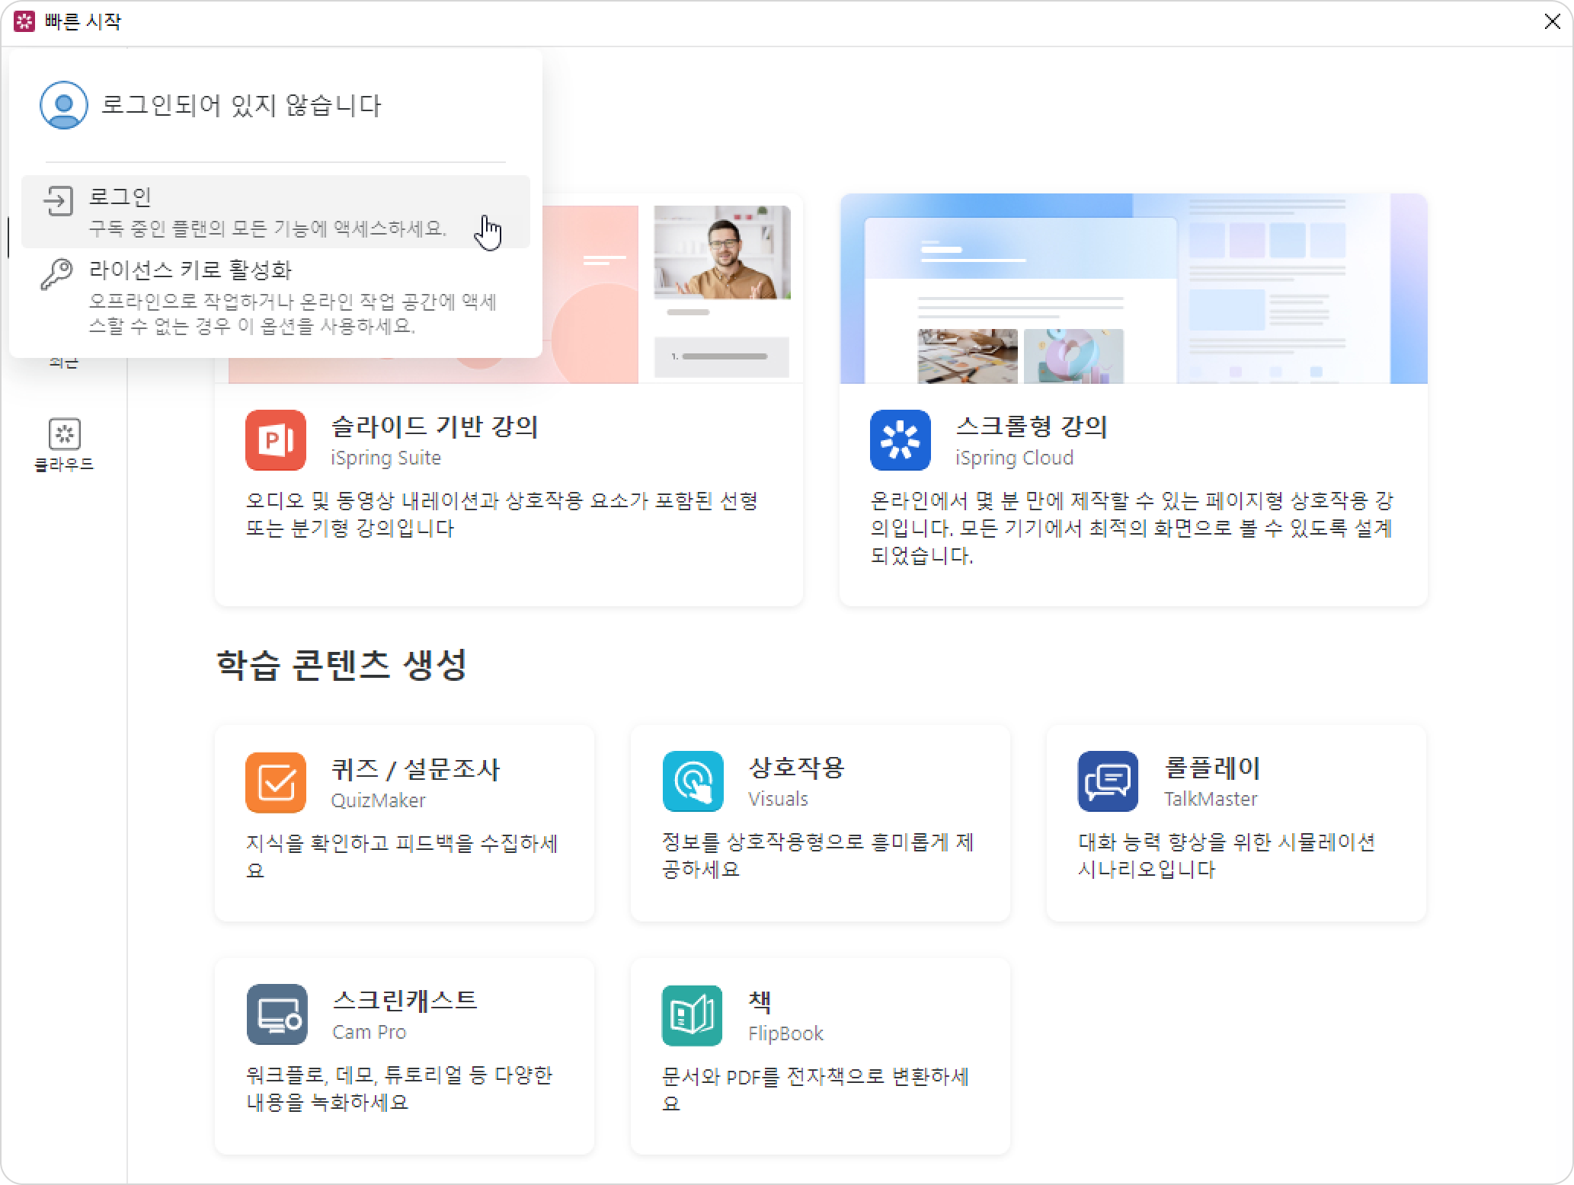
Task: Click the PowerPoint iSpring Suite icon
Action: (275, 440)
